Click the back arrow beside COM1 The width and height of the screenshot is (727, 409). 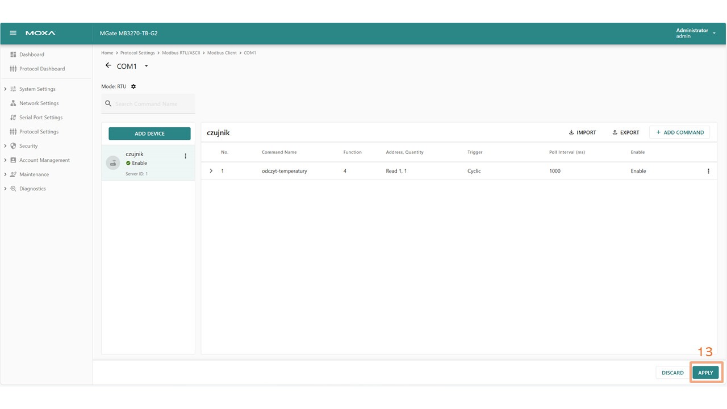(x=108, y=66)
